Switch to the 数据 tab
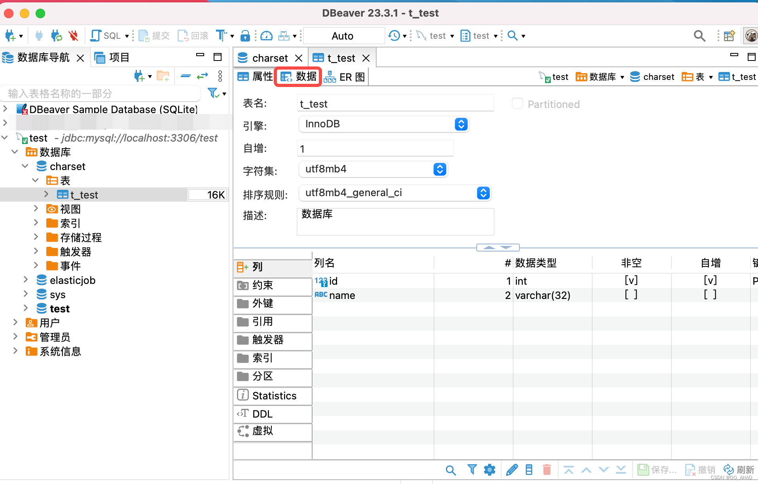This screenshot has width=758, height=484. 299,77
